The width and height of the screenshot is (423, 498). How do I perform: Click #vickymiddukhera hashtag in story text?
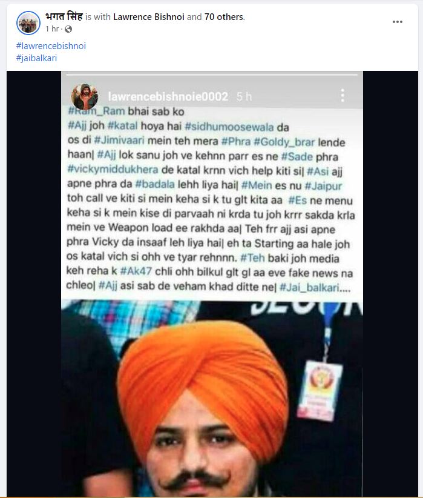click(113, 169)
